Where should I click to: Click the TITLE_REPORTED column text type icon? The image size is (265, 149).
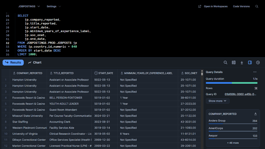point(51,73)
